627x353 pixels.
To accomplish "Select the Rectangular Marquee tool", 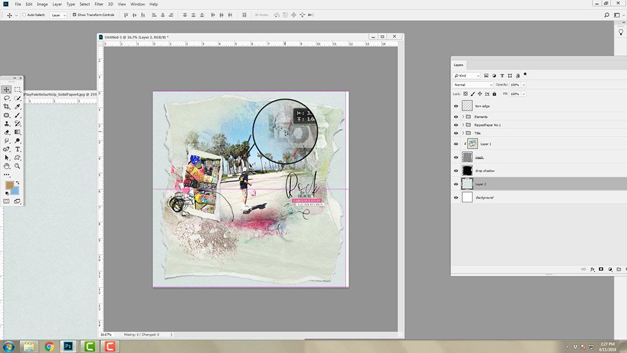I will [18, 90].
